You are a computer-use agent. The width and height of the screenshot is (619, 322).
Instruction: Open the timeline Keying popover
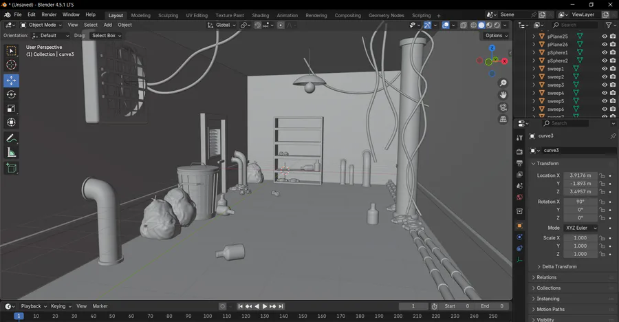pyautogui.click(x=61, y=306)
